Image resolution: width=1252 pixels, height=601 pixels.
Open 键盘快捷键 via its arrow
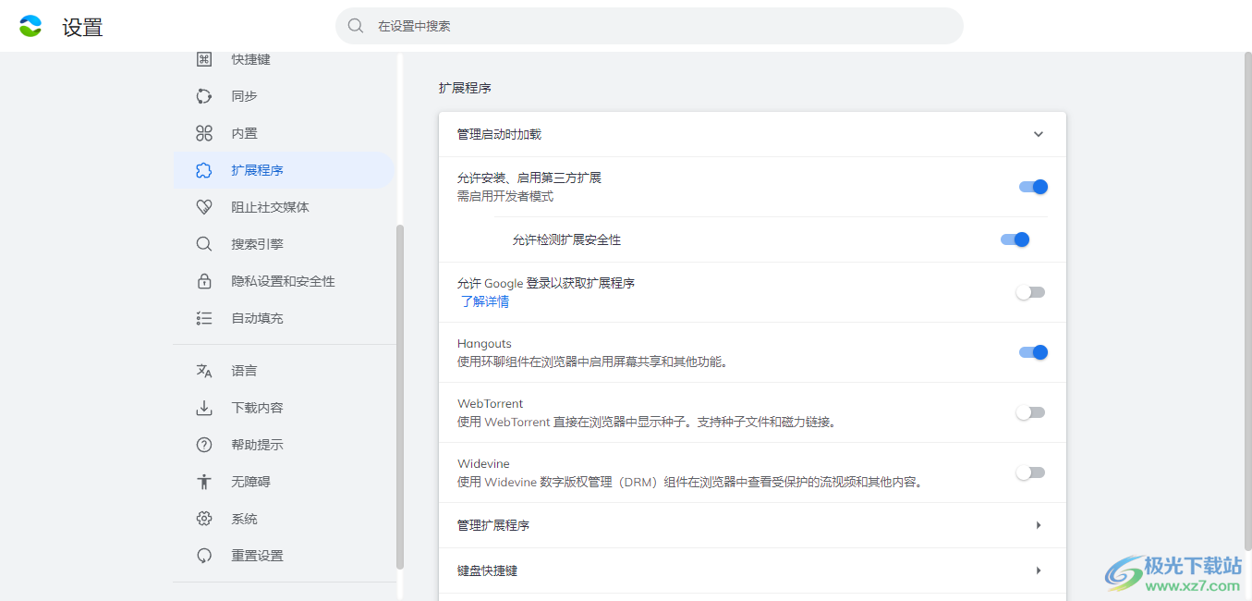(x=1038, y=570)
